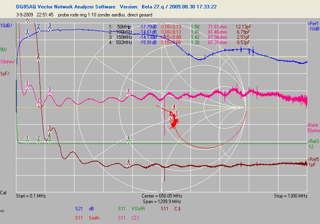Click the Ref5 1pF reference indicator
The width and height of the screenshot is (320, 224).
pos(313,162)
